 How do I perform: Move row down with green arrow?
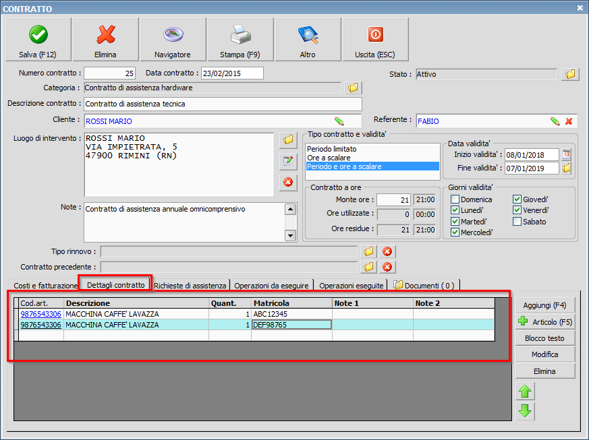525,411
